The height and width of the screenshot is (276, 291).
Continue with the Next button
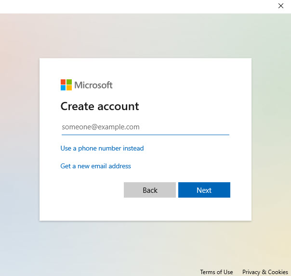tap(204, 190)
